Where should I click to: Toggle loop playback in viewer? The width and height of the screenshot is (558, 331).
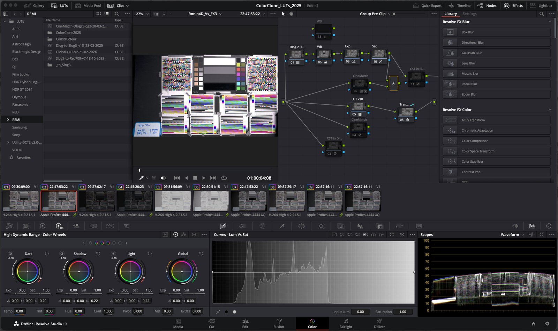point(224,178)
